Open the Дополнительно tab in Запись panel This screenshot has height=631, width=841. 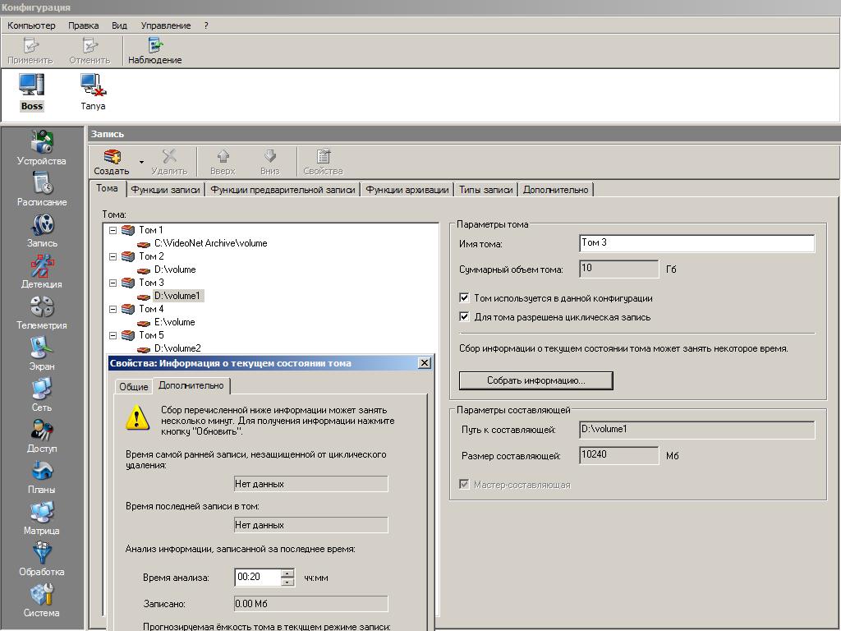(556, 190)
